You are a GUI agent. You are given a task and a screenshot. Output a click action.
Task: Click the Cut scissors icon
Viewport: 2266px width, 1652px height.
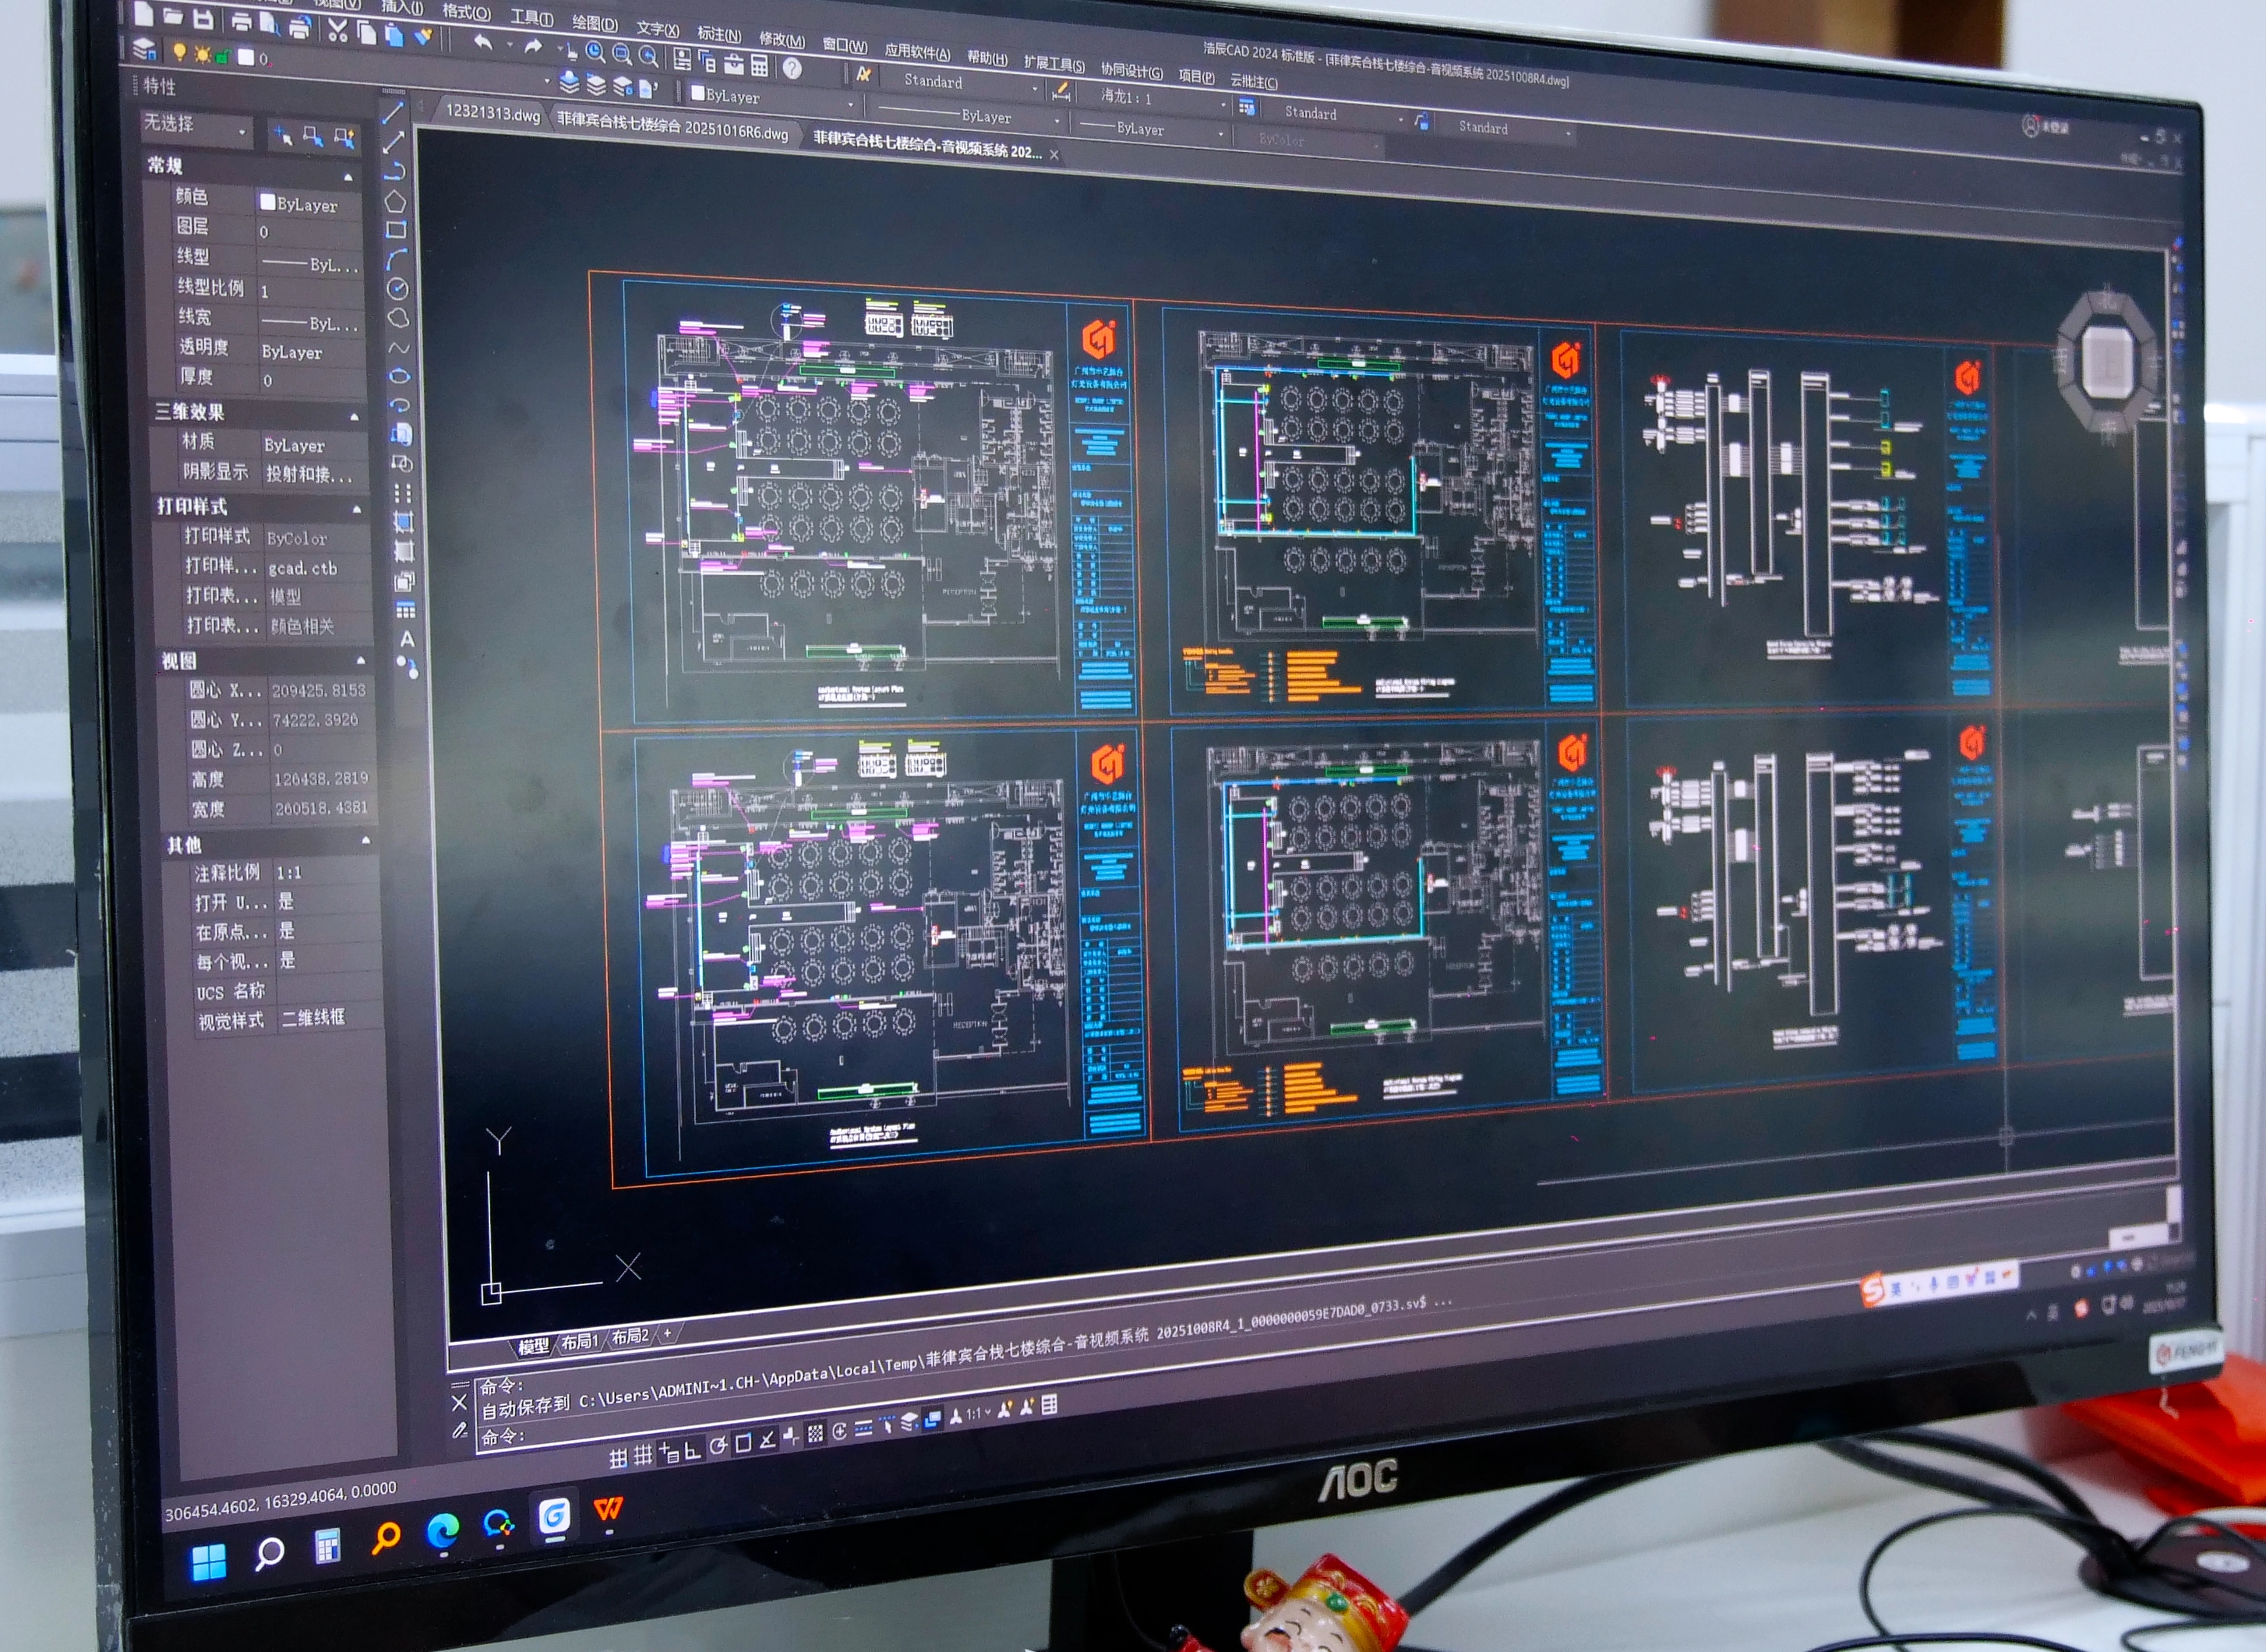(x=338, y=31)
